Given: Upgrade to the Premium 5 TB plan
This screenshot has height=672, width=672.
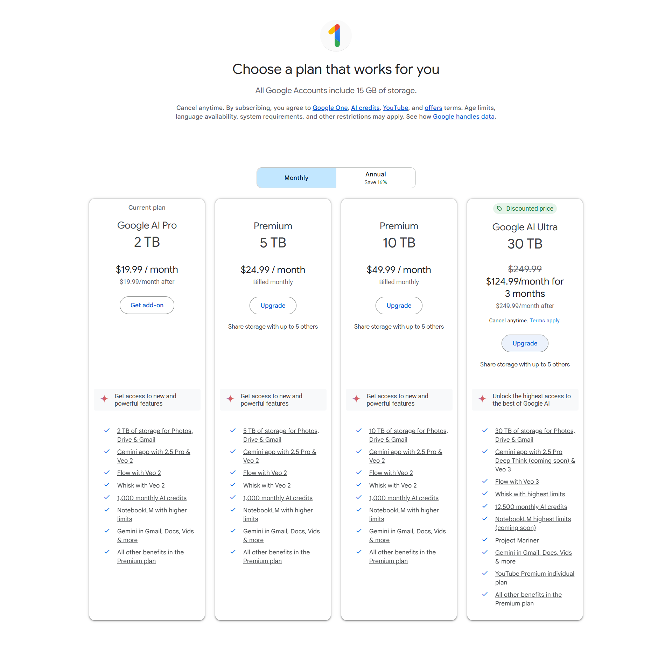Looking at the screenshot, I should pyautogui.click(x=273, y=306).
